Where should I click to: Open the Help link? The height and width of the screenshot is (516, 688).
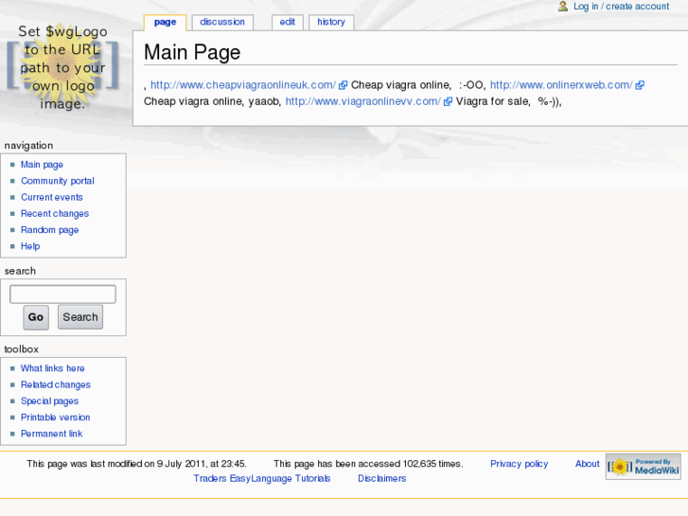(30, 246)
